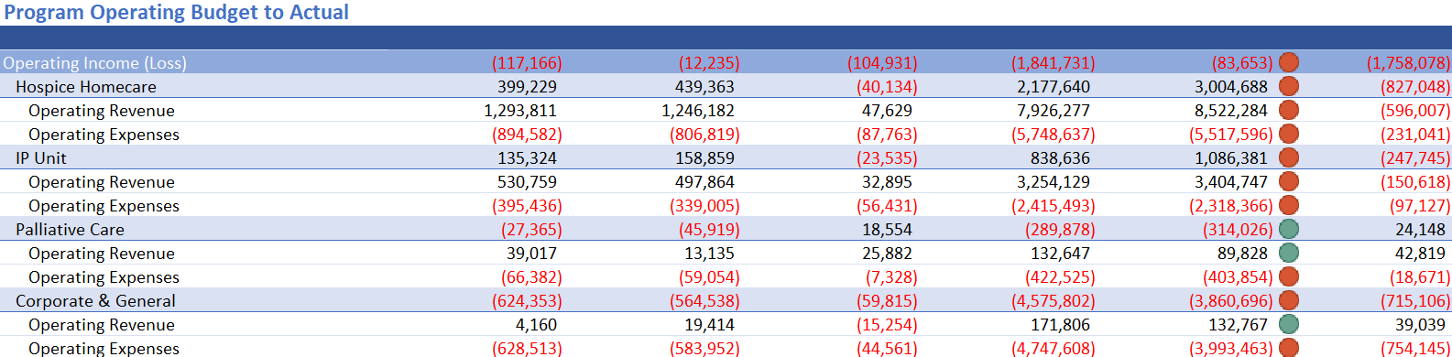This screenshot has width=1452, height=357.
Task: Click the green status circle next to 132,767
Action: click(x=1289, y=324)
